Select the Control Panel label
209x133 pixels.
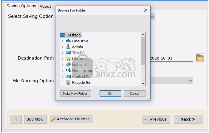click(x=84, y=76)
